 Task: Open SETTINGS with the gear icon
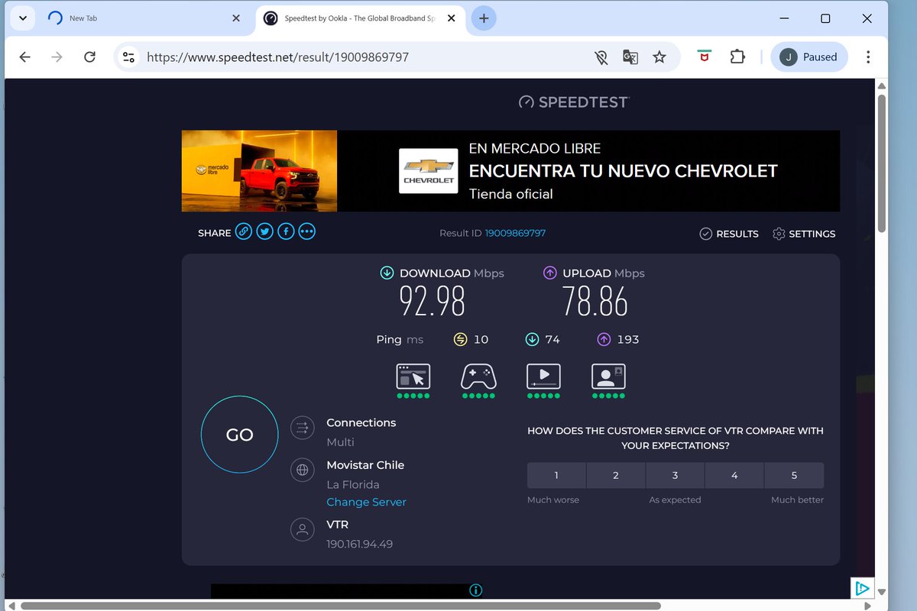[x=804, y=234]
